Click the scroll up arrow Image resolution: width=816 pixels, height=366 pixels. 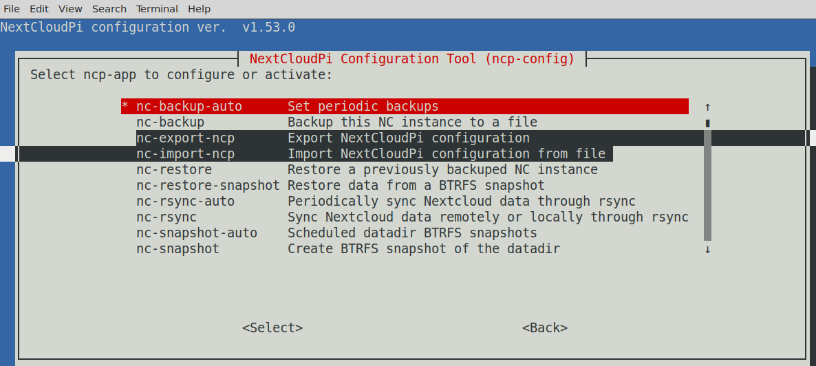(x=707, y=107)
